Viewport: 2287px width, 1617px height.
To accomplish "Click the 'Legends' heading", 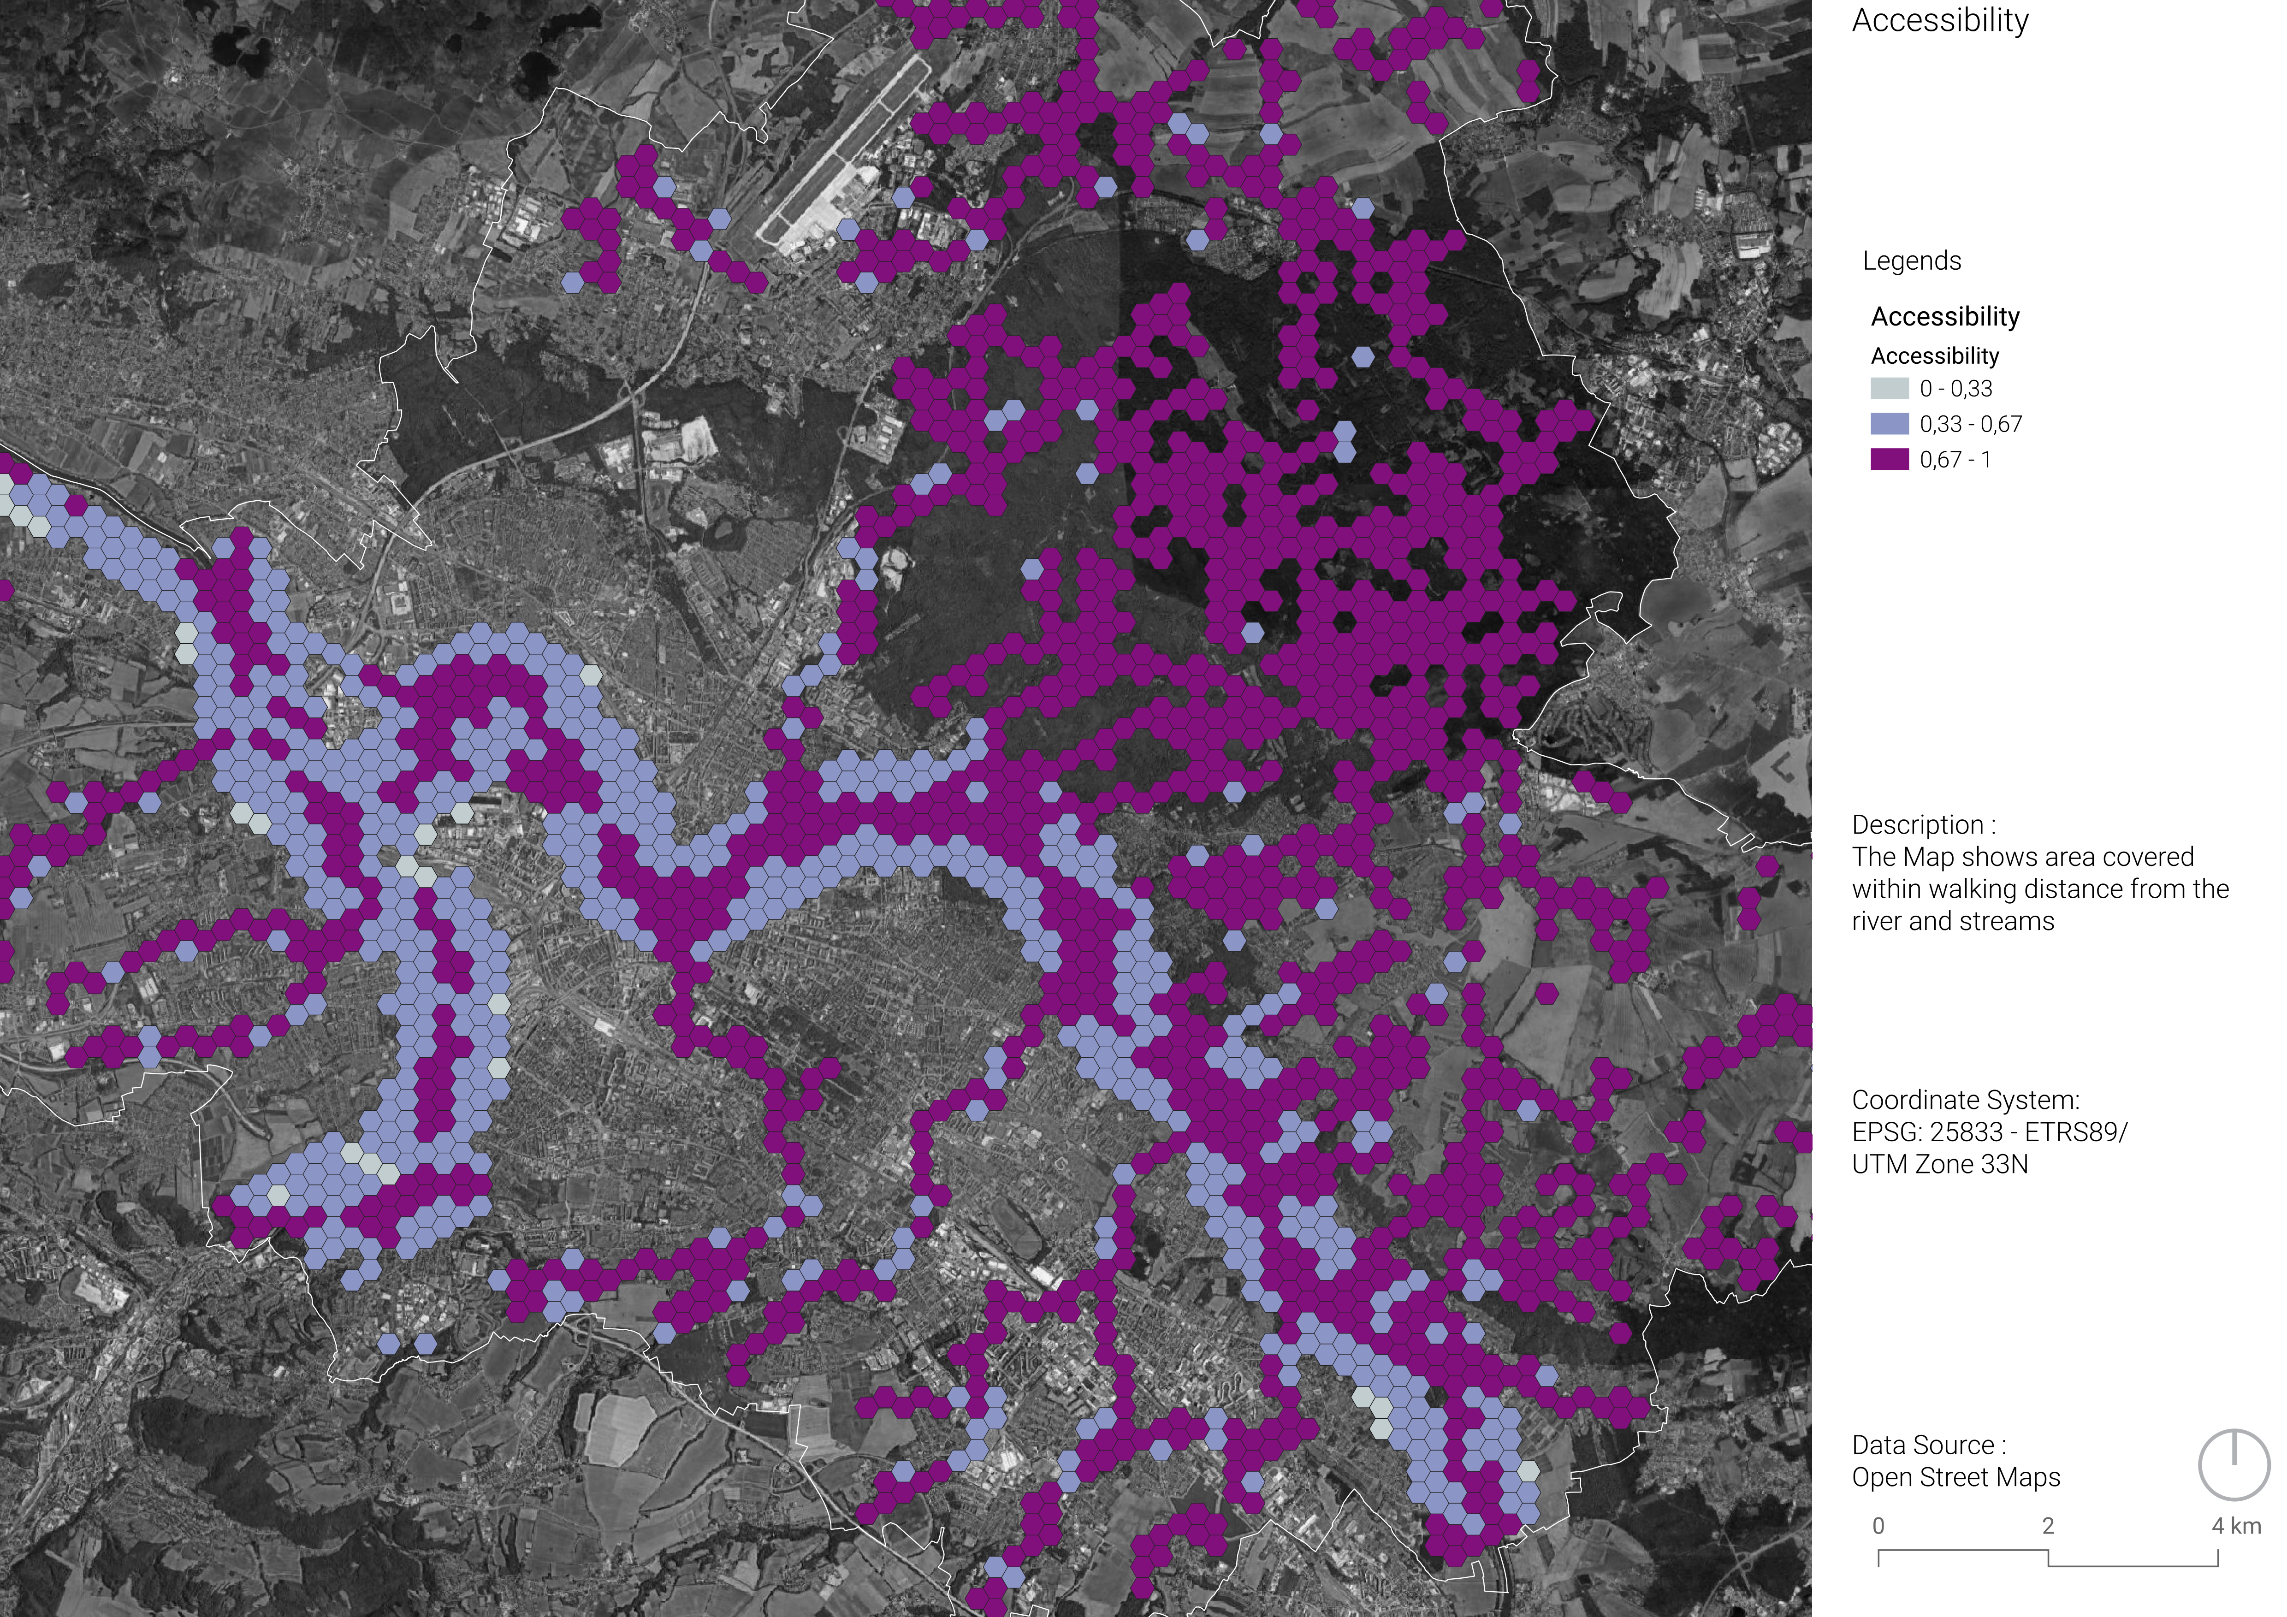I will [x=1912, y=261].
